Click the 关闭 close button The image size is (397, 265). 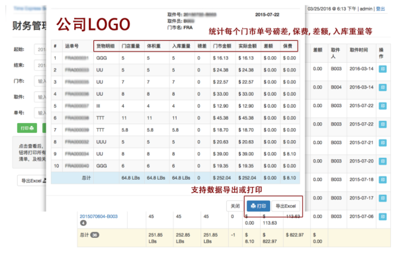235,206
